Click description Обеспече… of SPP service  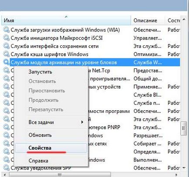pos(147,168)
